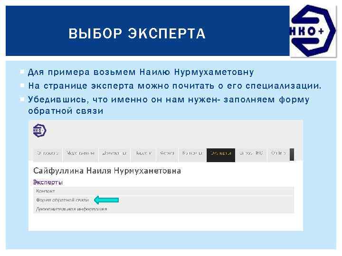Viewport: 342px width, 256px height.
Task: Expand Дополнительная информация section
Action: (x=163, y=209)
